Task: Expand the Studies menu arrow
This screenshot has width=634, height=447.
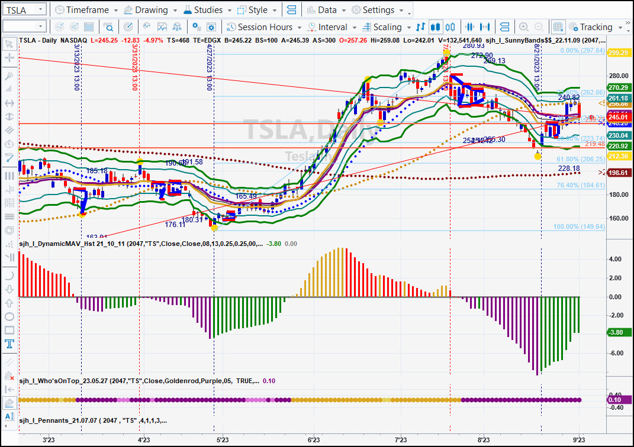Action: [229, 10]
